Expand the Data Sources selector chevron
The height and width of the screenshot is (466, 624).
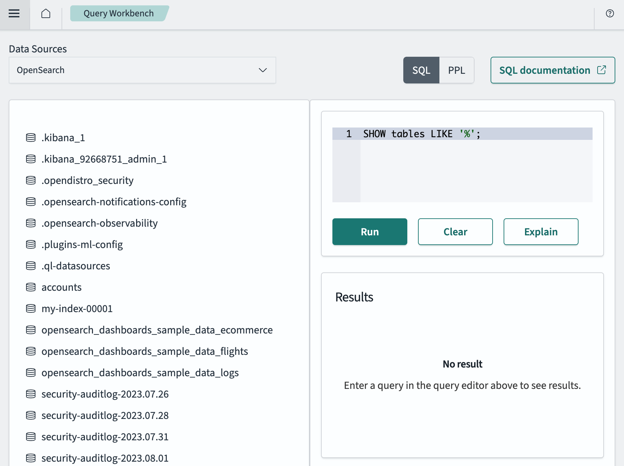point(263,70)
